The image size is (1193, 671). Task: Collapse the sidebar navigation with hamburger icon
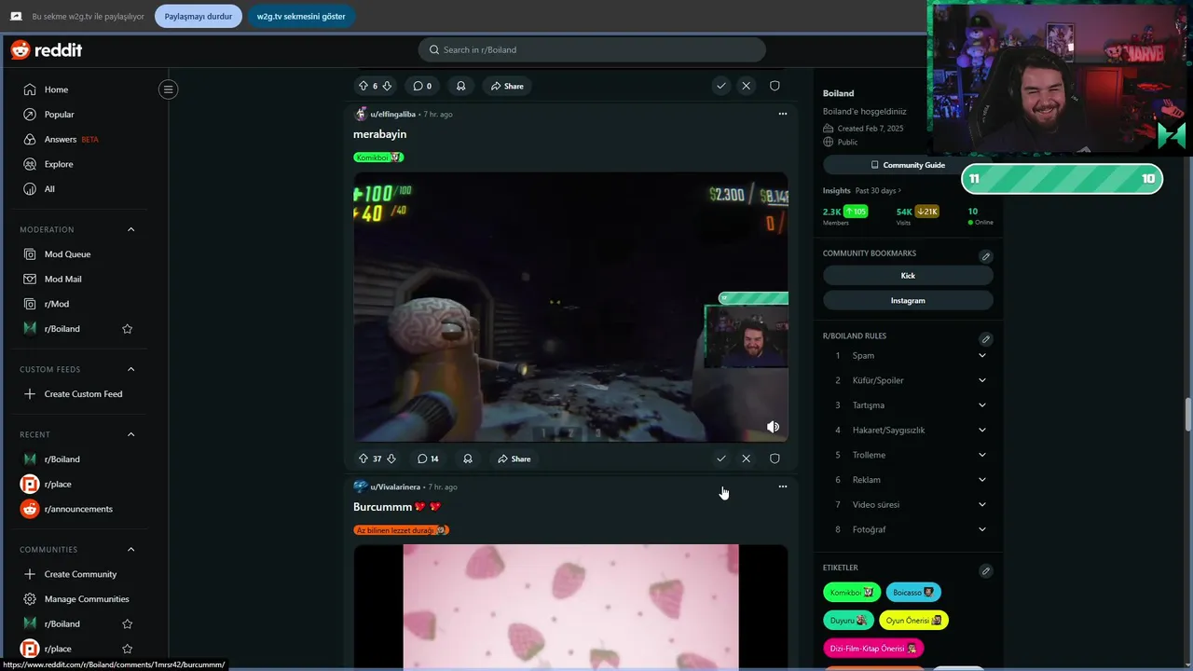click(x=168, y=89)
